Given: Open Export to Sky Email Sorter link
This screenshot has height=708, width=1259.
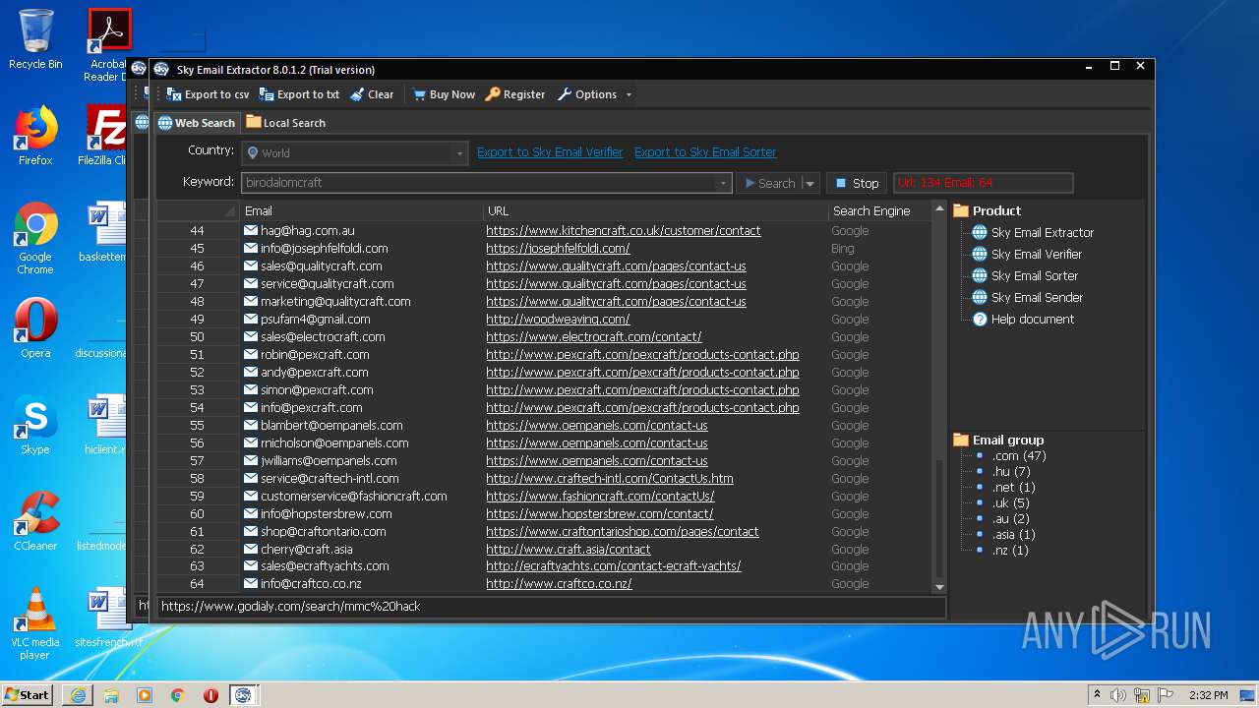Looking at the screenshot, I should click(x=705, y=152).
